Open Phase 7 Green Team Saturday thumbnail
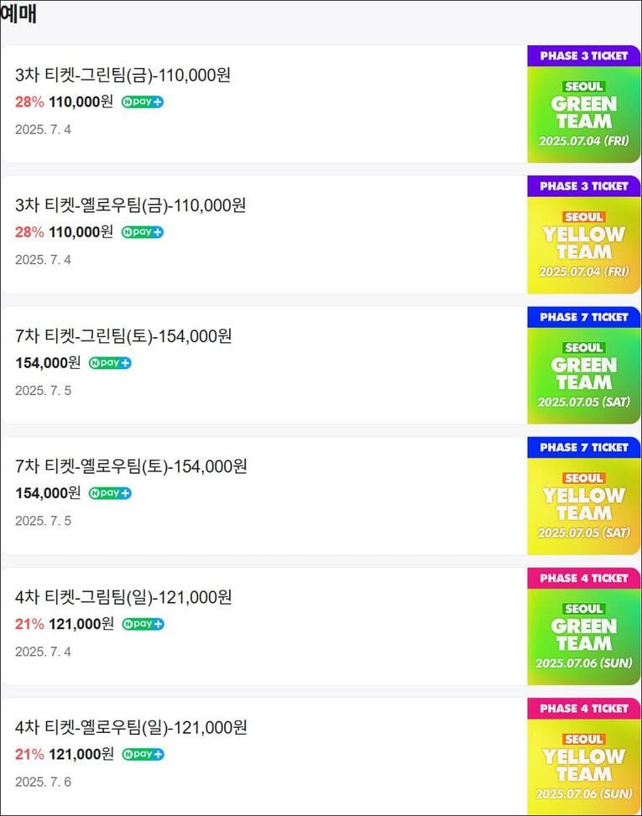Image resolution: width=642 pixels, height=816 pixels. click(x=584, y=366)
